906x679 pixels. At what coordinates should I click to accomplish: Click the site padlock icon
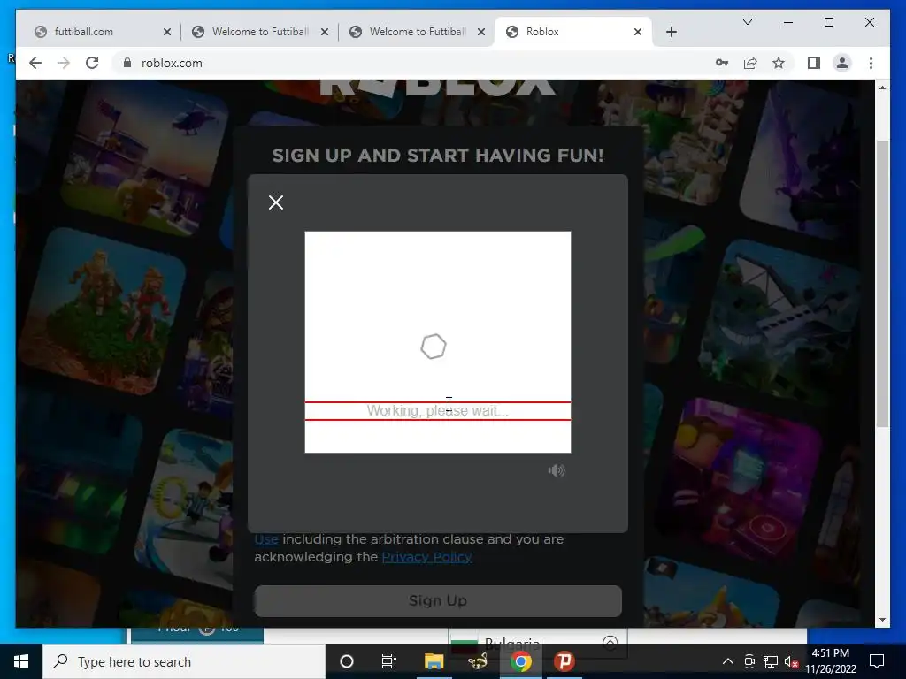pyautogui.click(x=127, y=63)
